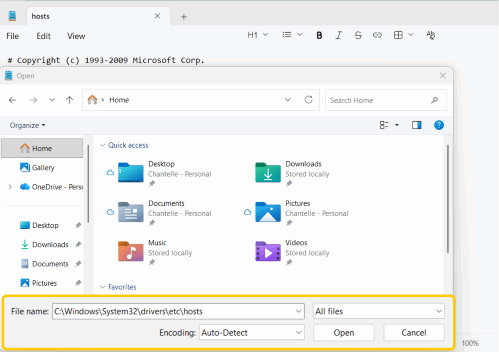Open recent locations dropdown chevron
This screenshot has height=352, width=499.
click(x=52, y=100)
